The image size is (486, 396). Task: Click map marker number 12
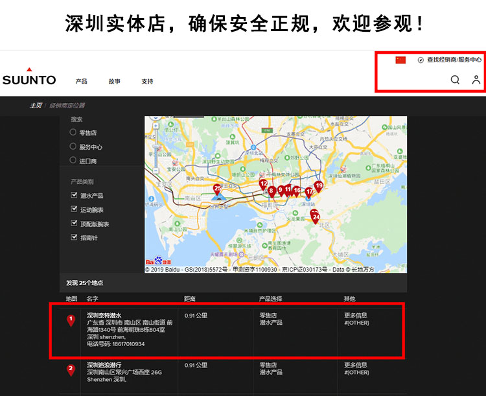coord(264,185)
